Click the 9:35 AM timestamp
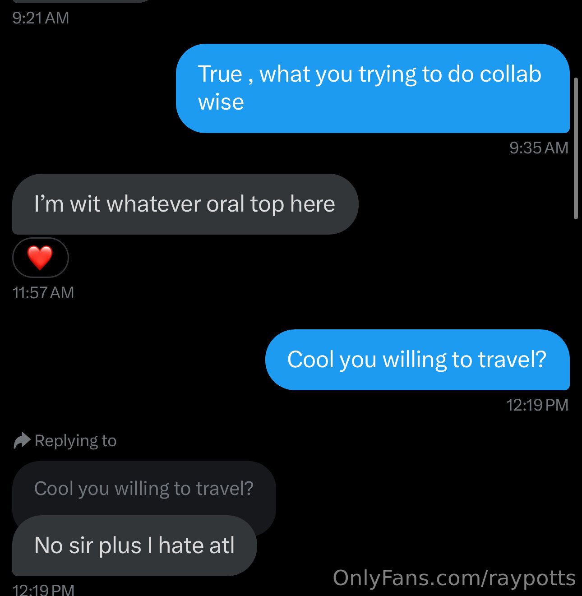Viewport: 582px width, 596px height. tap(539, 148)
